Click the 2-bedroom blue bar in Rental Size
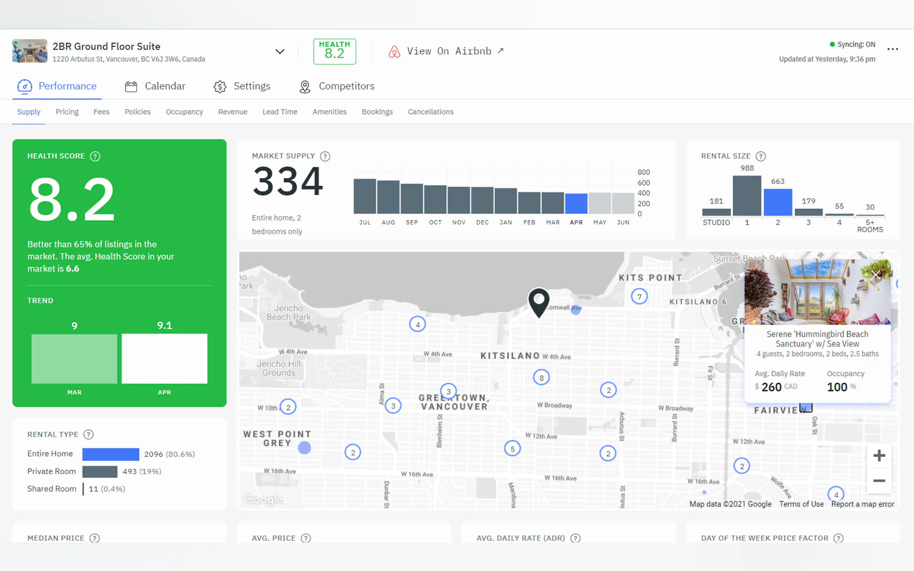Viewport: 914px width, 571px height. (x=778, y=202)
